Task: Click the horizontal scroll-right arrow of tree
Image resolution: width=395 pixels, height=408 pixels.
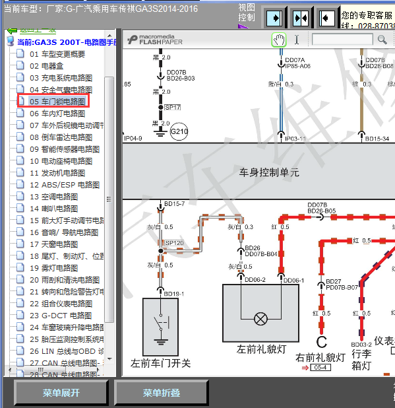Action: [98, 370]
